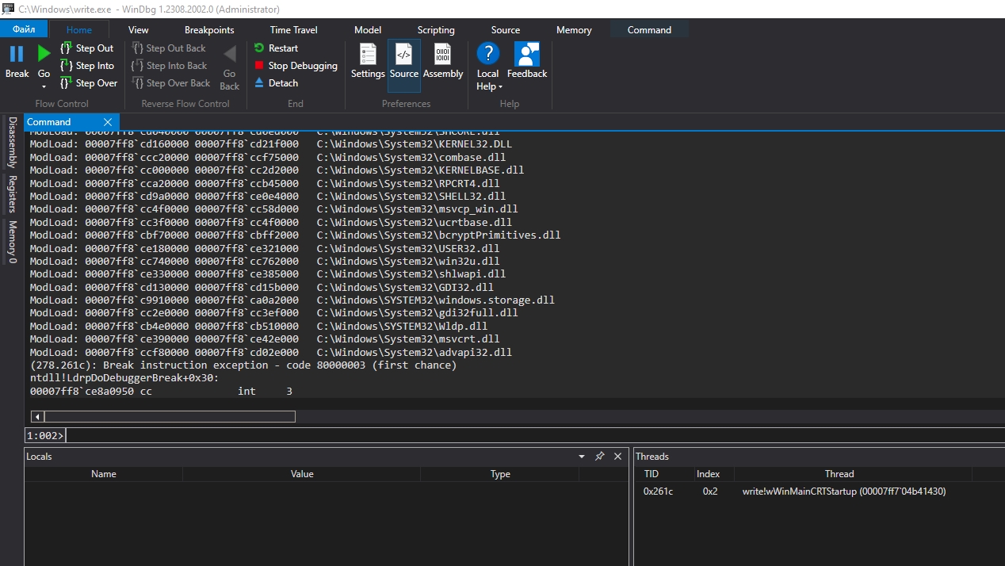
Task: Click the Break pause icon
Action: [17, 54]
